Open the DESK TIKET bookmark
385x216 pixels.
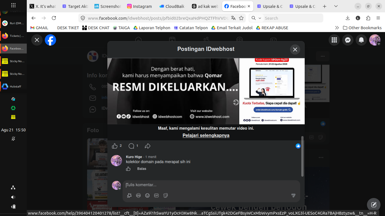click(x=68, y=28)
